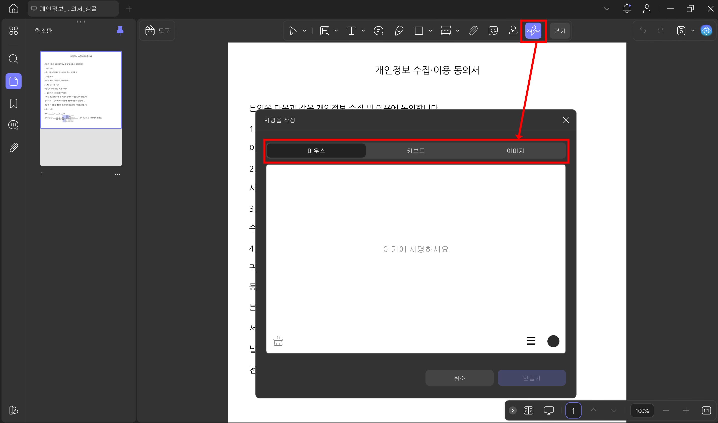Open the 100% zoom level box

[x=642, y=410]
